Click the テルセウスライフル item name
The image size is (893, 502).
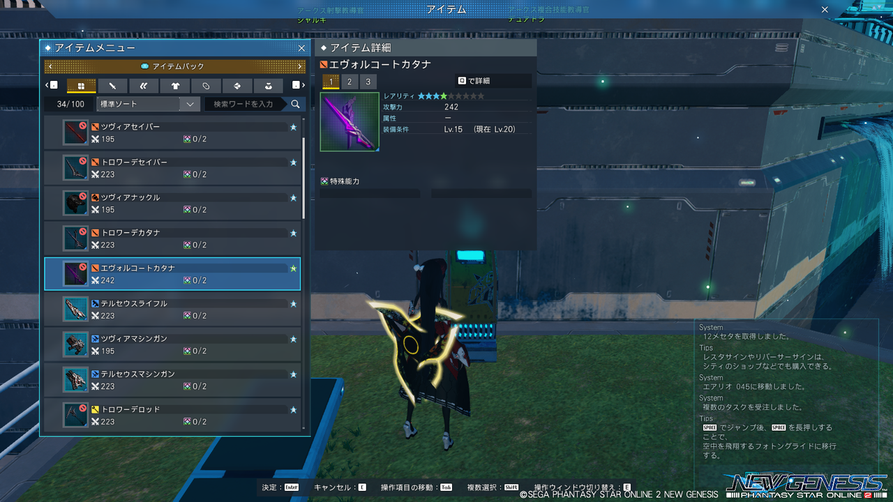pyautogui.click(x=135, y=304)
